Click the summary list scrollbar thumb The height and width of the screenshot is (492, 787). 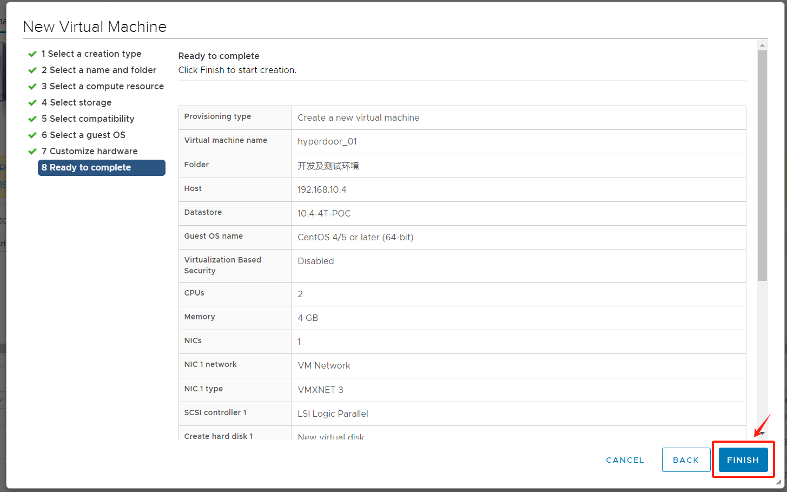click(x=762, y=166)
